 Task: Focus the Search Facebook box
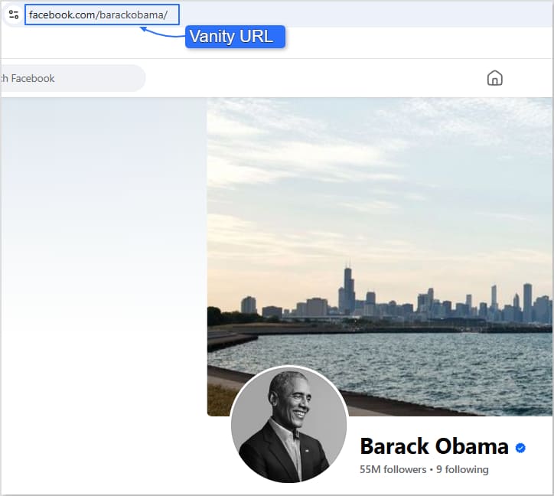73,78
